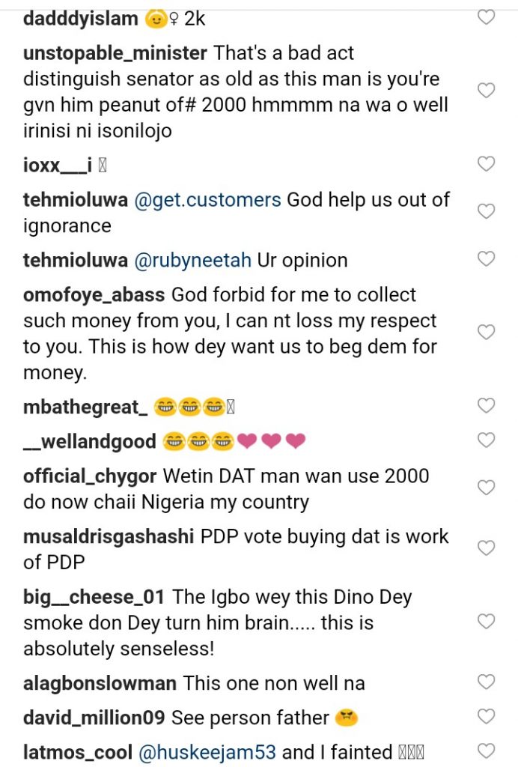Like latmos_cool's 'I fainted' comment
The width and height of the screenshot is (518, 767).
tap(487, 751)
